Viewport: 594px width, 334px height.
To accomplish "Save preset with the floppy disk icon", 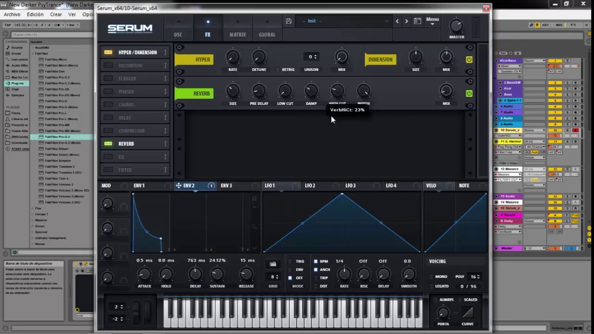I will click(x=289, y=21).
